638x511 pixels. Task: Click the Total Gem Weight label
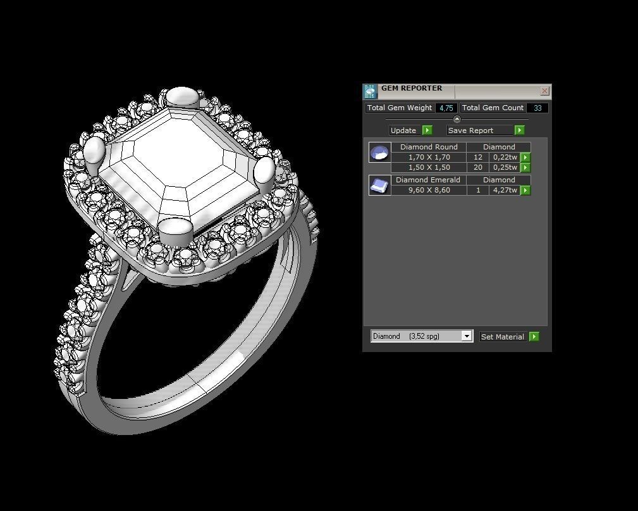tap(400, 108)
